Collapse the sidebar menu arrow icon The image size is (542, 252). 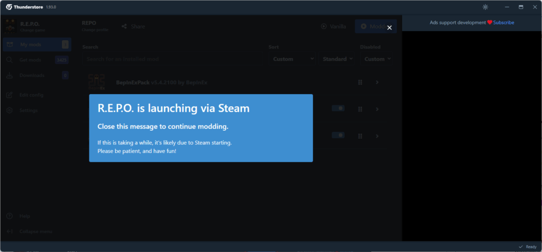pyautogui.click(x=10, y=231)
